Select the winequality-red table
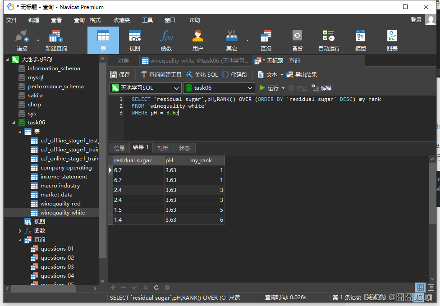440x306 pixels. (60, 204)
